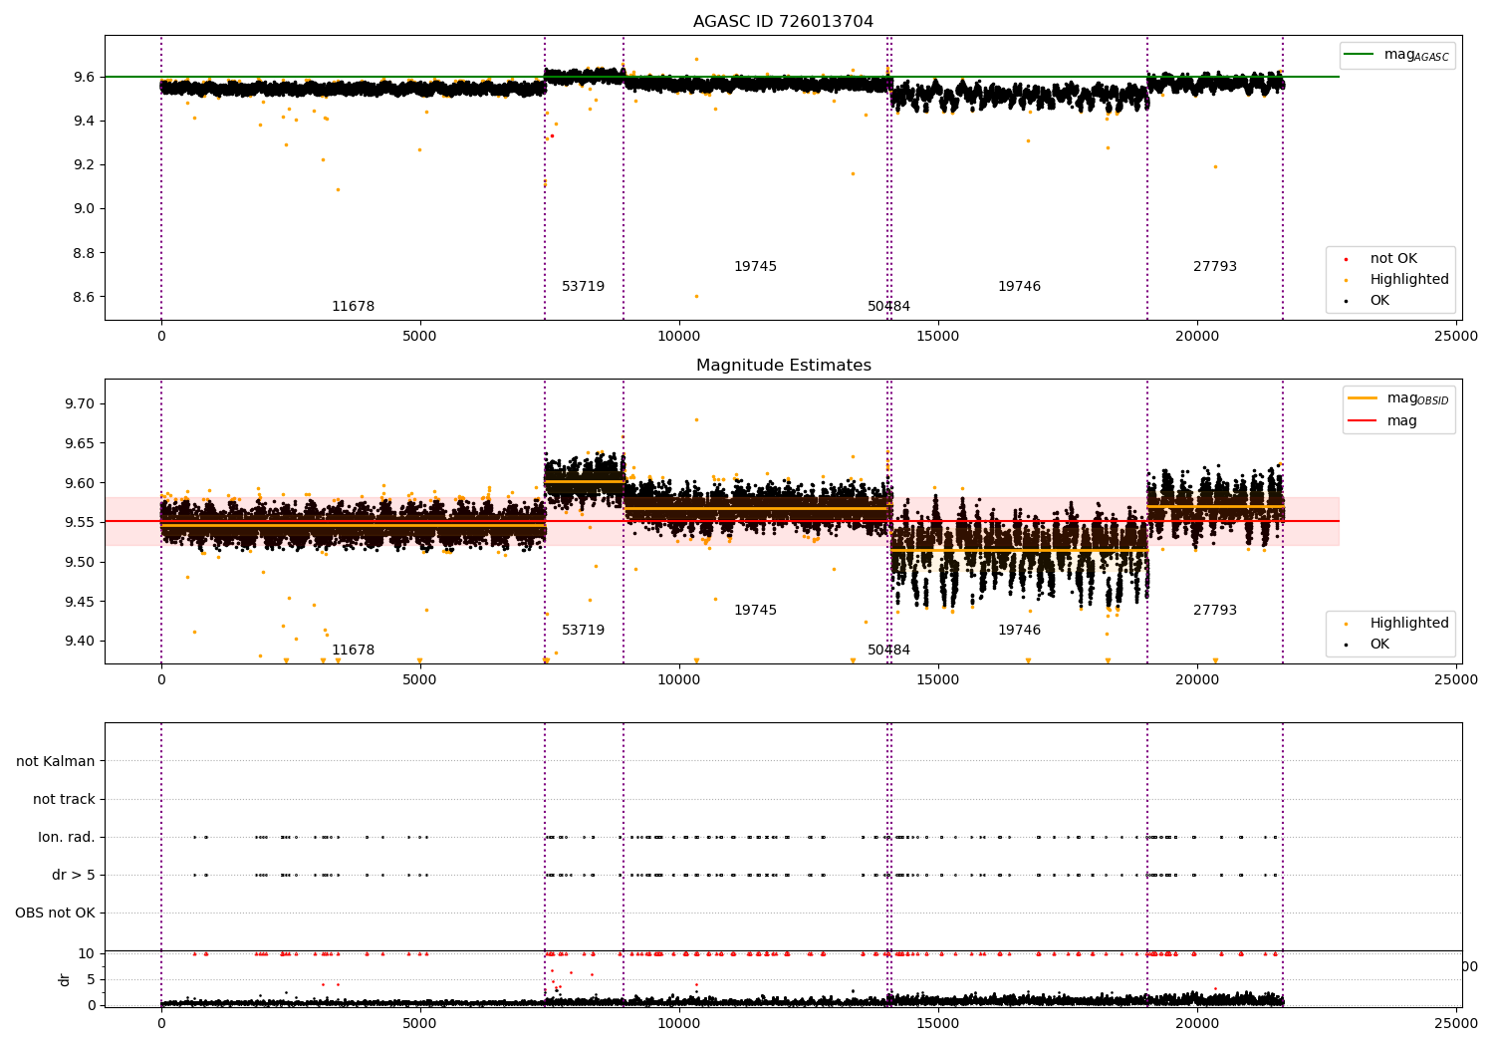Click 'OK' entry in the middle plot legend

[x=1379, y=644]
